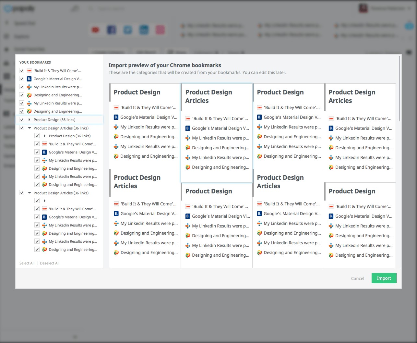Uncheck the top-level Product Design (36 links) checkbox
417x343 pixels.
tap(22, 119)
